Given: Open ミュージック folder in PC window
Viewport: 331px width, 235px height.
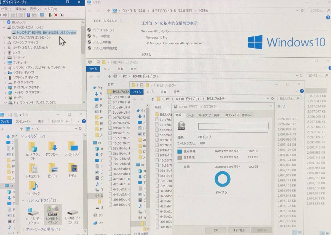Looking at the screenshot, I should click(x=33, y=189).
